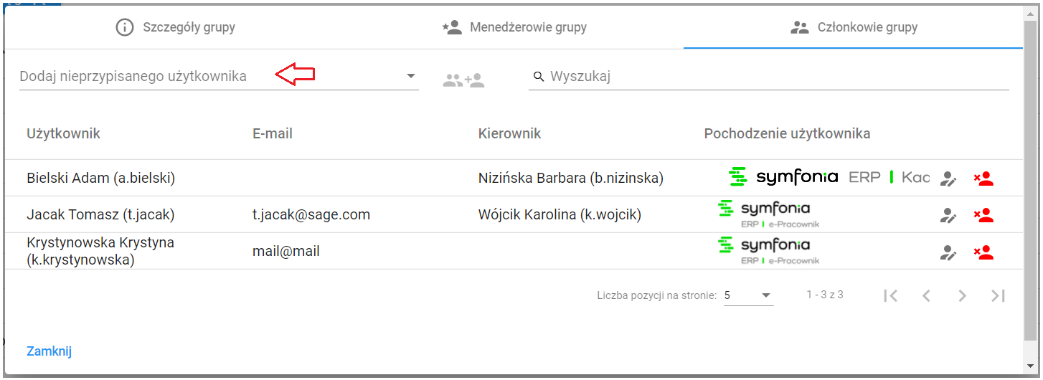The width and height of the screenshot is (1043, 380).
Task: Switch to Menedżerowie grupy tab
Action: pos(514,28)
